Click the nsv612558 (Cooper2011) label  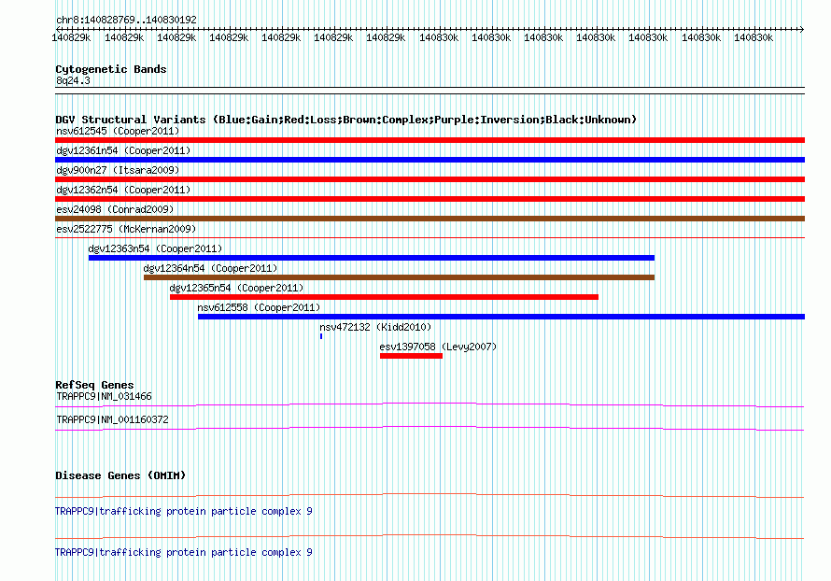click(x=259, y=307)
